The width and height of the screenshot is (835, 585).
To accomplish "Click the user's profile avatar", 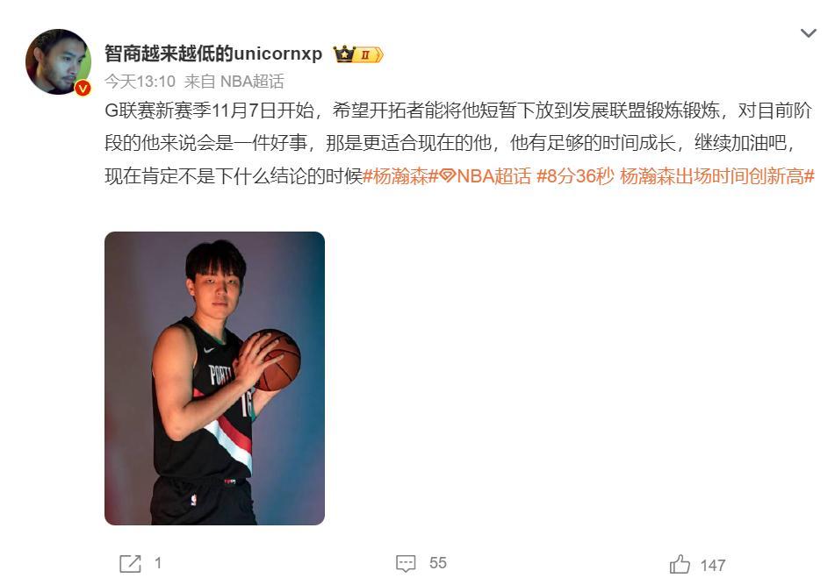I will click(x=58, y=61).
